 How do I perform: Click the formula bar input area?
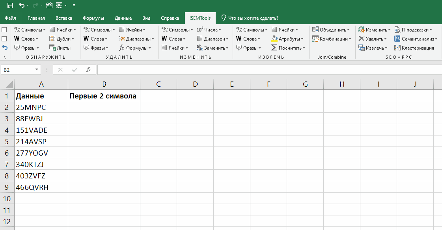269,70
